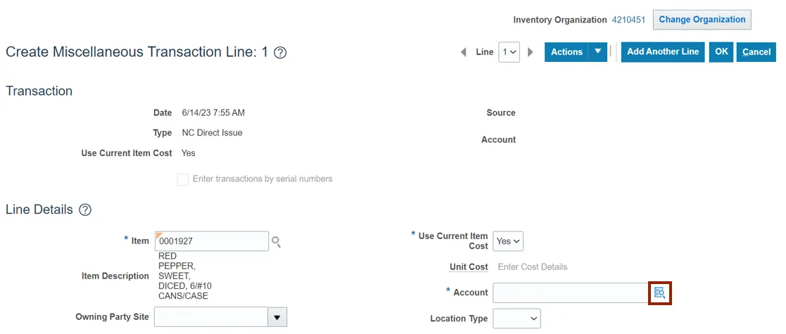Open help for Create Miscellaneous Transaction Line
The width and height of the screenshot is (786, 334).
(280, 53)
